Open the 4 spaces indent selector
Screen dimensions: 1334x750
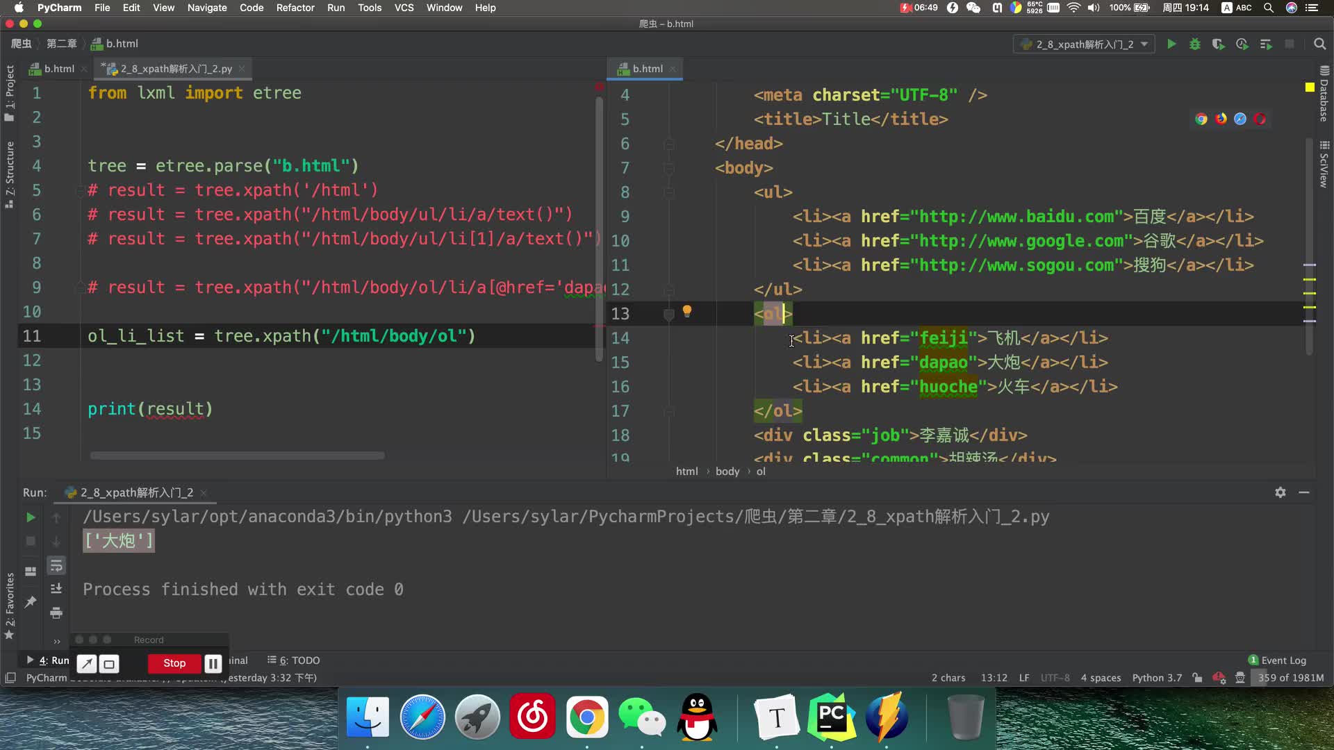click(1101, 678)
